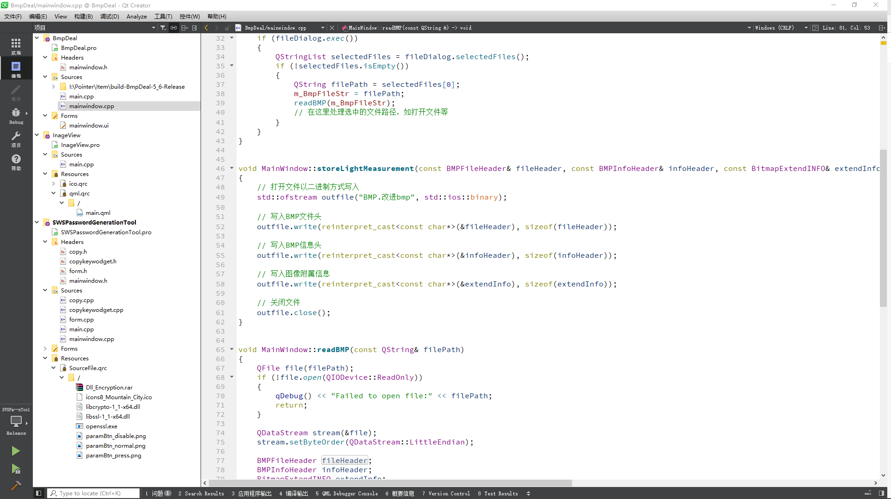Select main.qml in the project tree
891x499 pixels.
98,213
